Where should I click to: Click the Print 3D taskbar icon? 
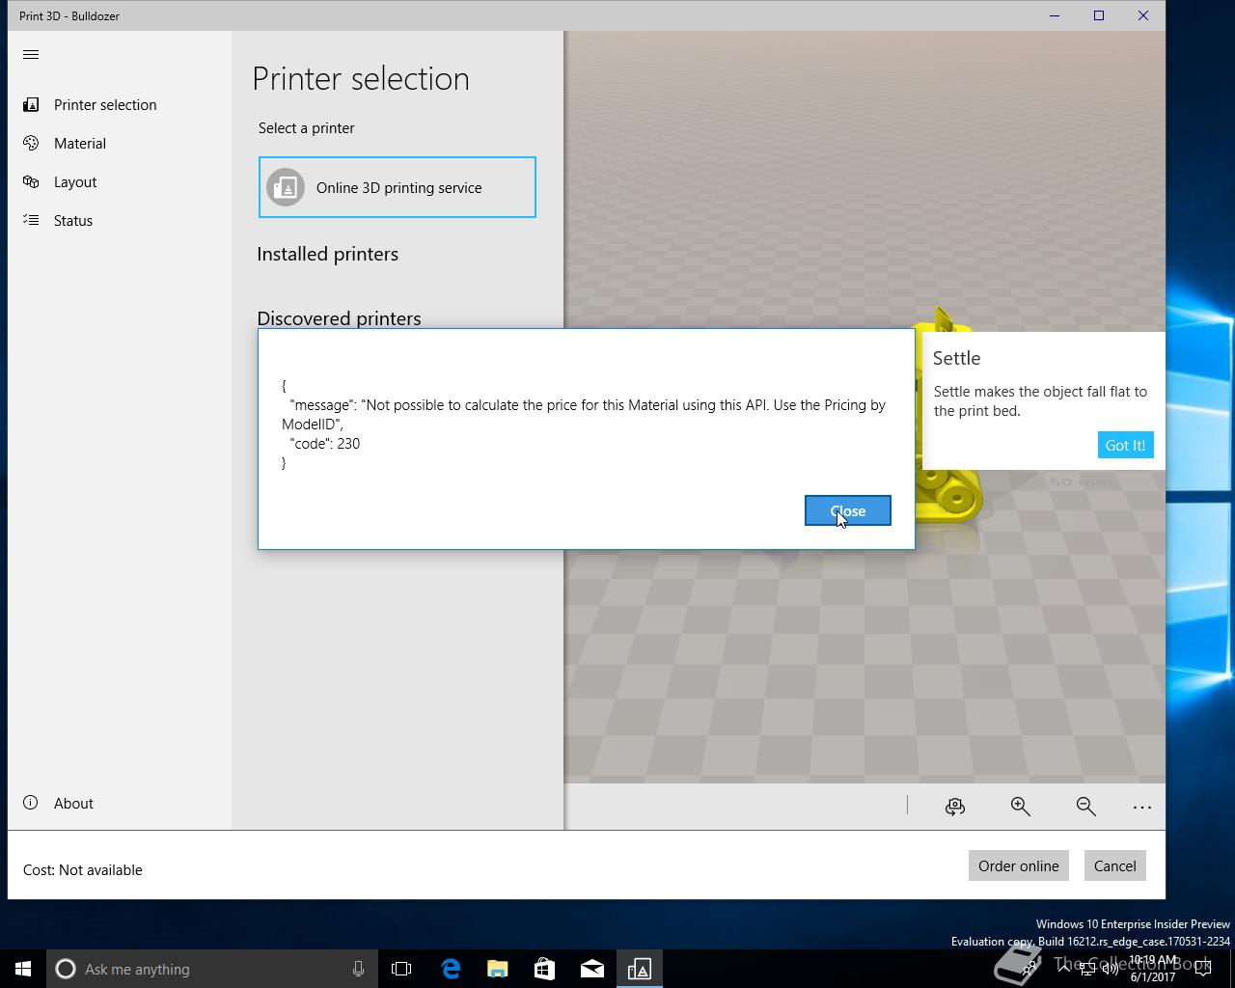click(x=640, y=969)
